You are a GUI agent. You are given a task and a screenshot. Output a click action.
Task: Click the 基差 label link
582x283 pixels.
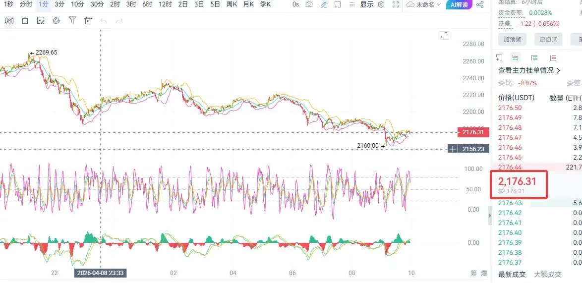click(x=505, y=24)
